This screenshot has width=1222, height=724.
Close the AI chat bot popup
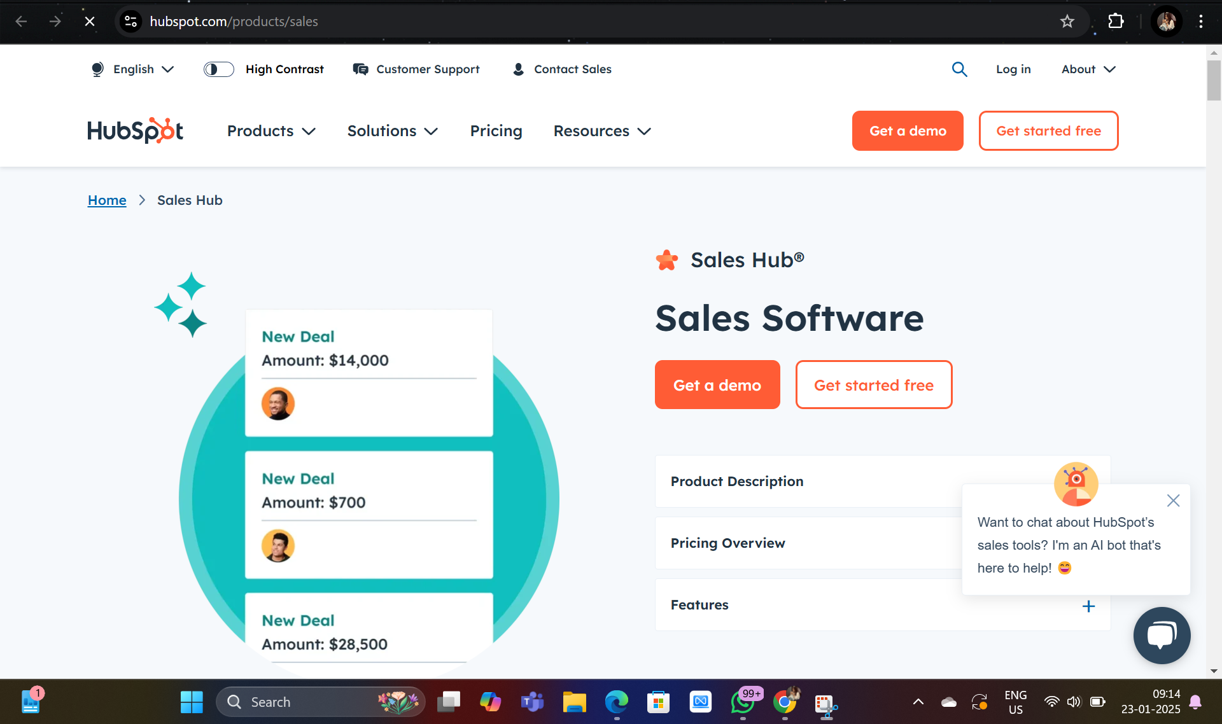click(x=1173, y=501)
